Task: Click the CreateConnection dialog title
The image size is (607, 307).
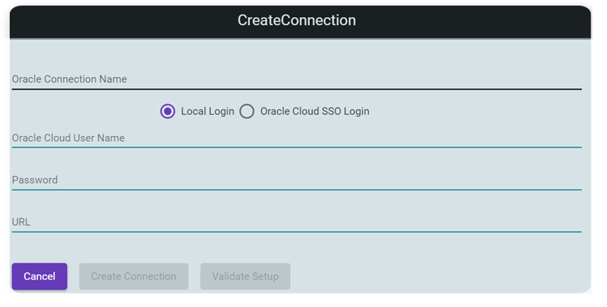Action: pyautogui.click(x=297, y=20)
